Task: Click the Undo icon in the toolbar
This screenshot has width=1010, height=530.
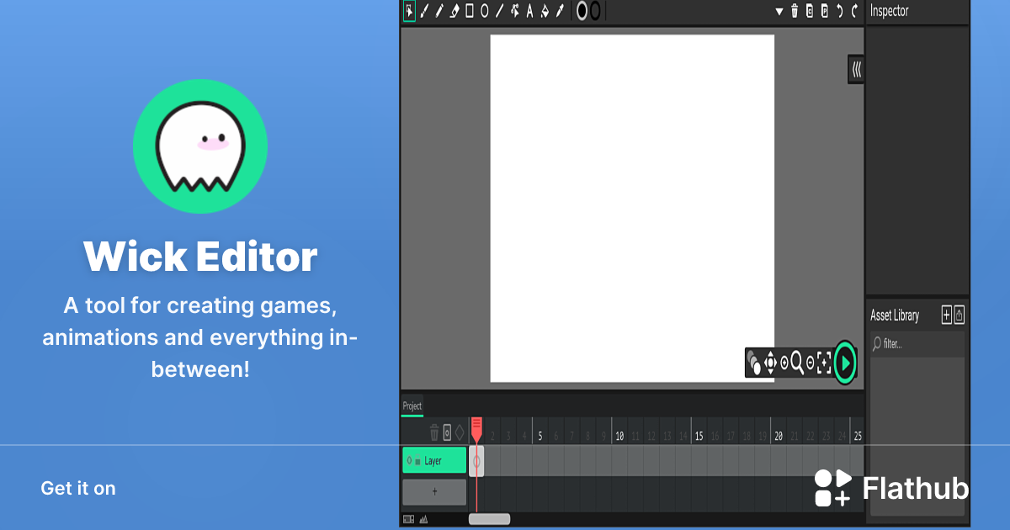Action: pyautogui.click(x=840, y=11)
